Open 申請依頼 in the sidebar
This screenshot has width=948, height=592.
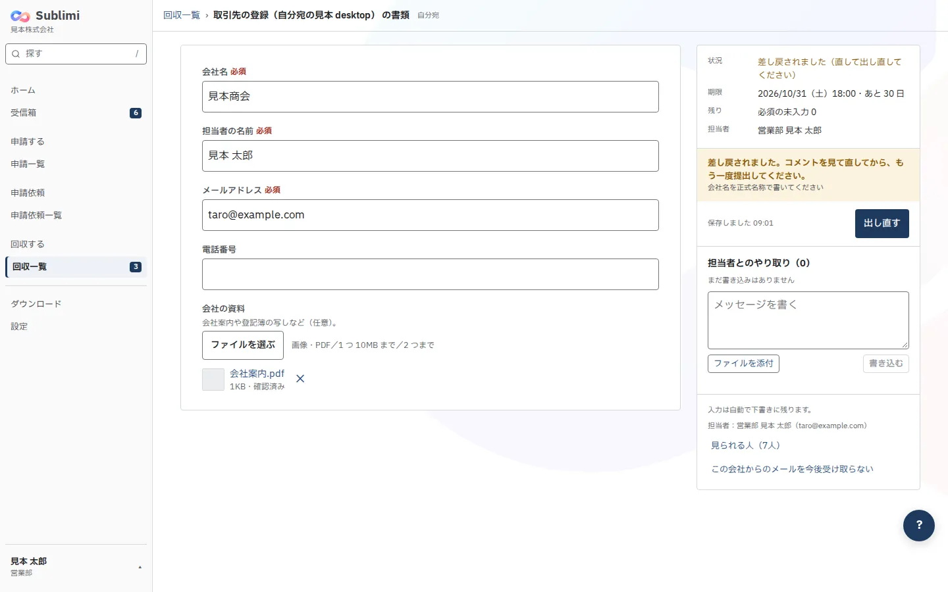pyautogui.click(x=76, y=193)
